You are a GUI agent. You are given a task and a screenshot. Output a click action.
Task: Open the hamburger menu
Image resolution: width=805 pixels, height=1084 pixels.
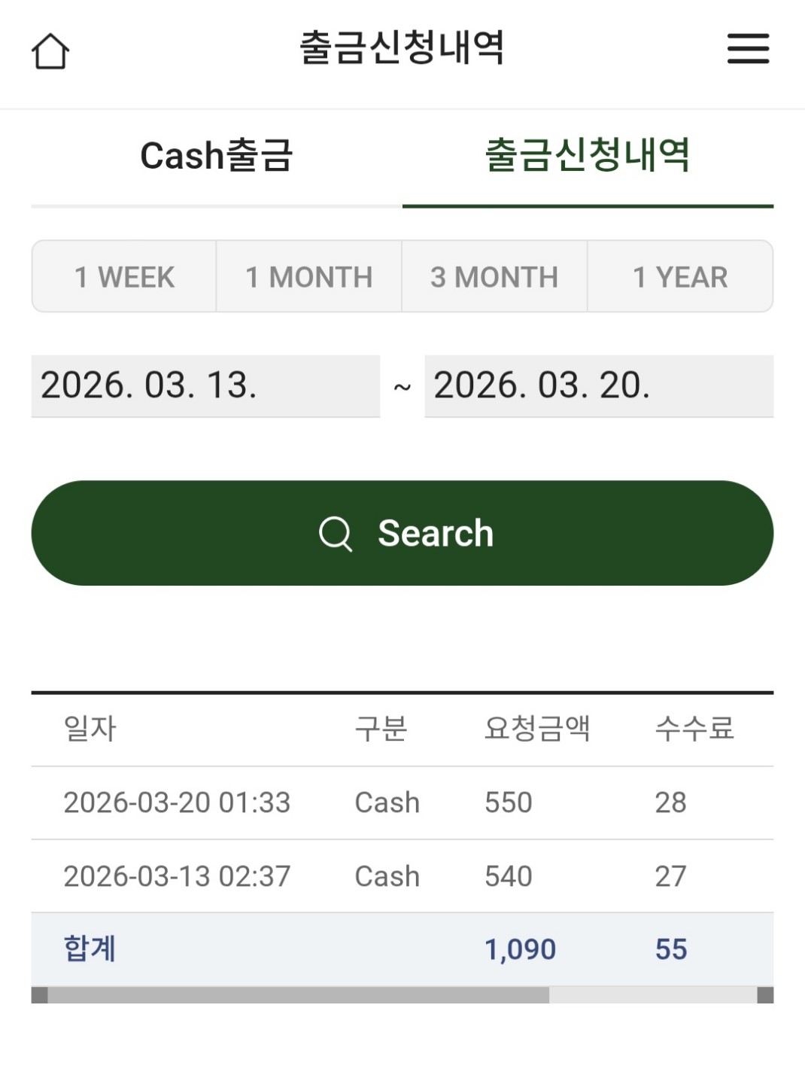(x=748, y=49)
